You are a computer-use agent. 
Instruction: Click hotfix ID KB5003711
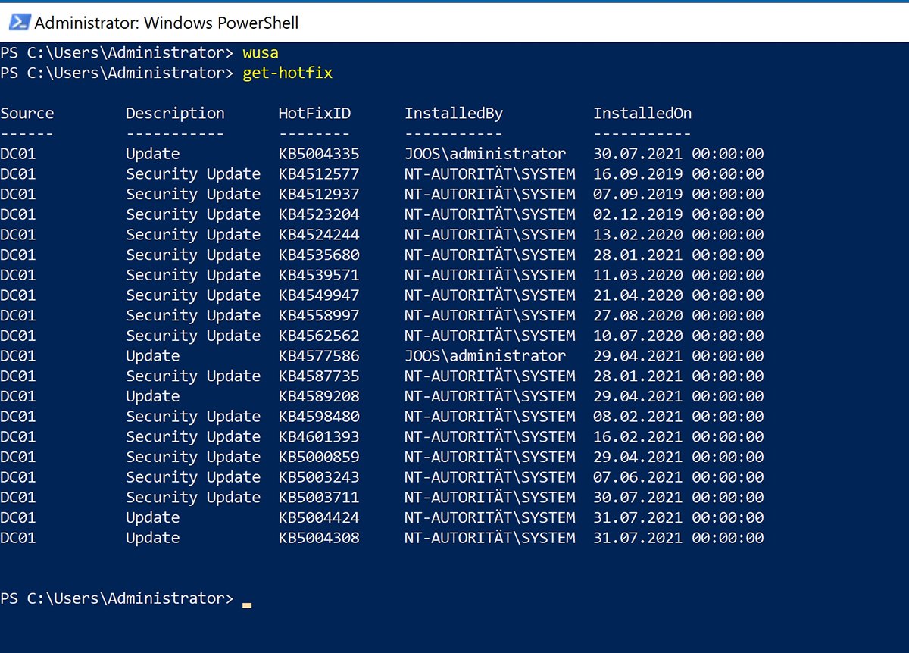point(319,498)
